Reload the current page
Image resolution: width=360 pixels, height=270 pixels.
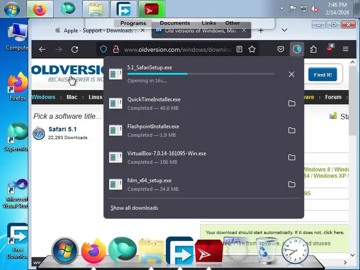click(x=75, y=49)
